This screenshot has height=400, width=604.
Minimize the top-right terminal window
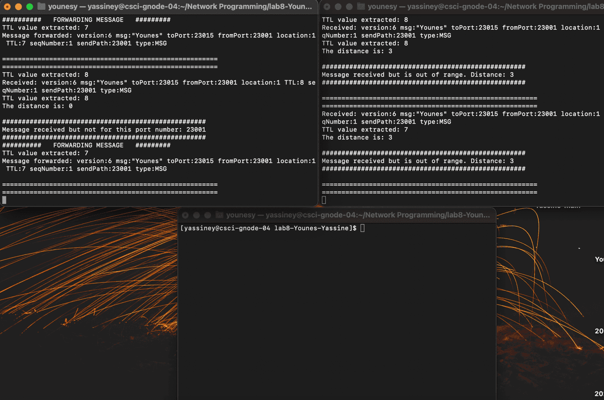[338, 7]
